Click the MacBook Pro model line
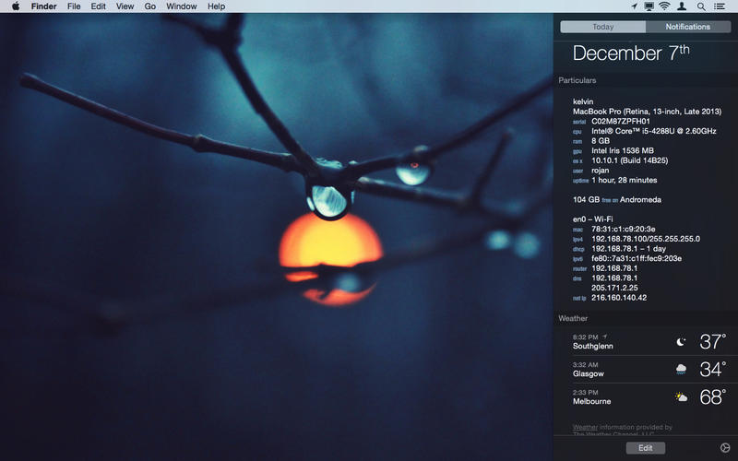738x461 pixels. pos(648,112)
